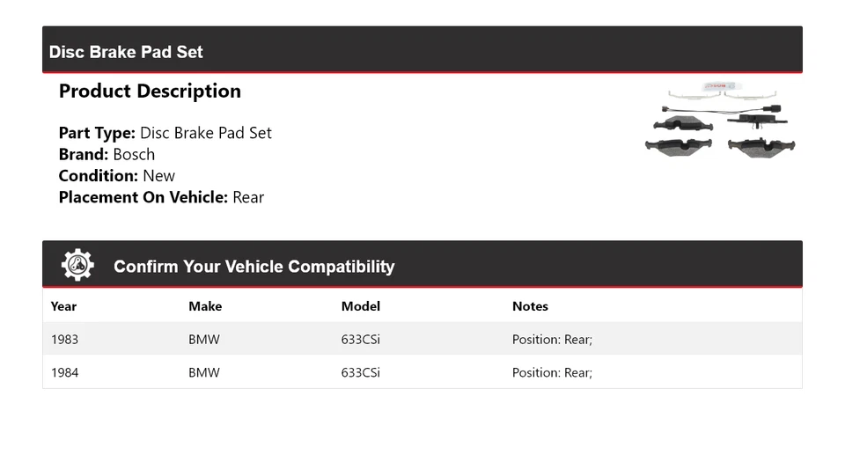845x455 pixels.
Task: Open the brake pad set product image
Action: pos(721,122)
